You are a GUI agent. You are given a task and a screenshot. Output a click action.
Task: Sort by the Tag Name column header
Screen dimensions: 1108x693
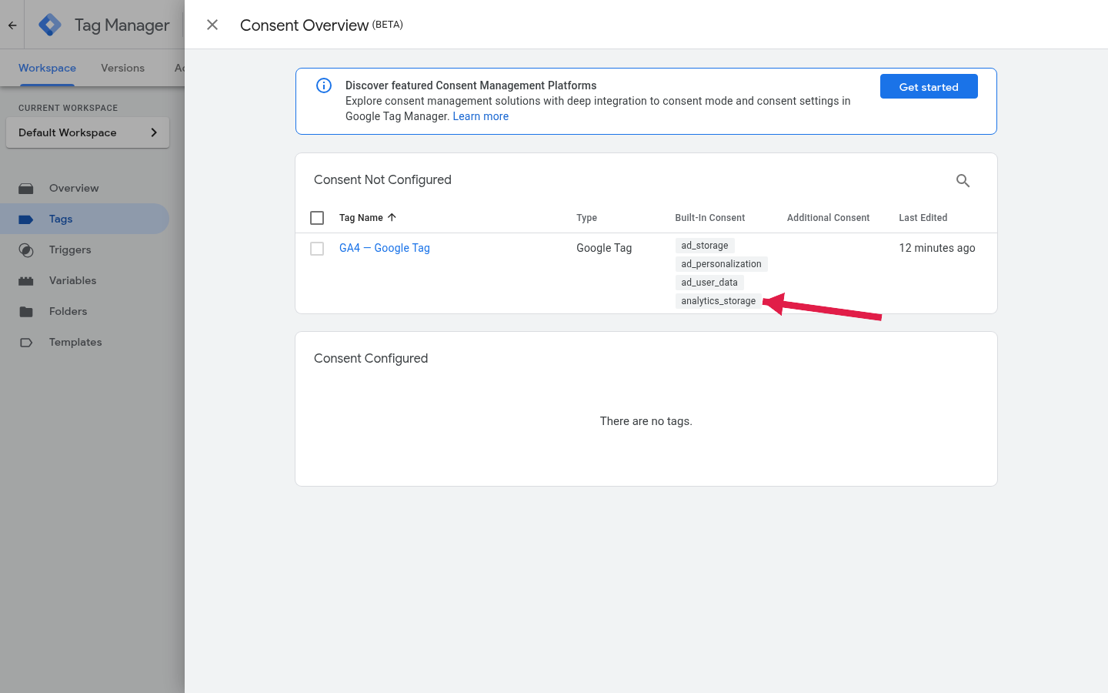pyautogui.click(x=361, y=218)
